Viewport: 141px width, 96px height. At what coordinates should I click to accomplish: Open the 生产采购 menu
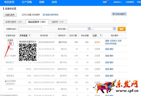pos(27,2)
